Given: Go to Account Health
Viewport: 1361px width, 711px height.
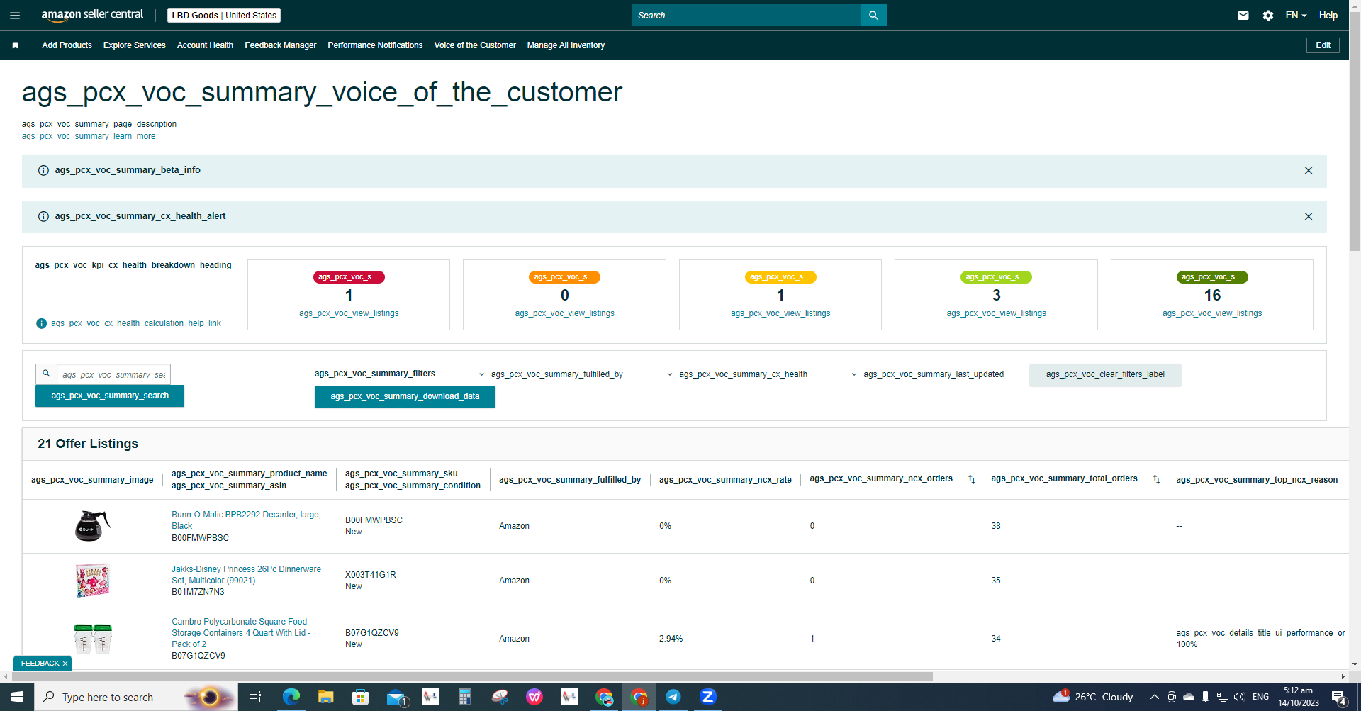Looking at the screenshot, I should pyautogui.click(x=205, y=45).
